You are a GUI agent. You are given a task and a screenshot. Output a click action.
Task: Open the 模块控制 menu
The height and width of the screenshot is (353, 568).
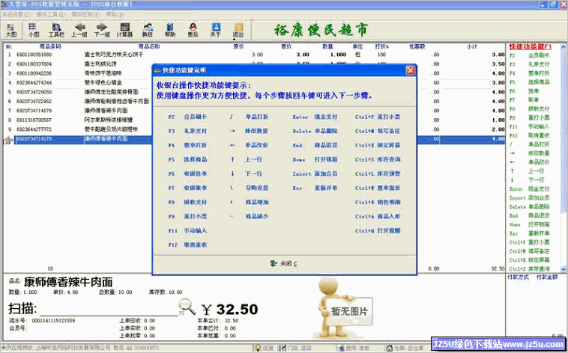click(x=85, y=14)
